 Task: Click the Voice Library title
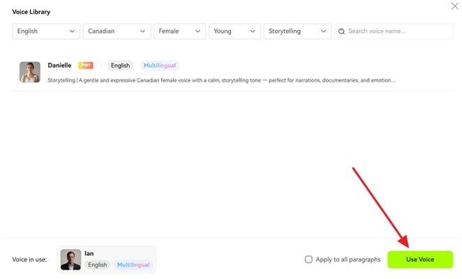pyautogui.click(x=31, y=12)
